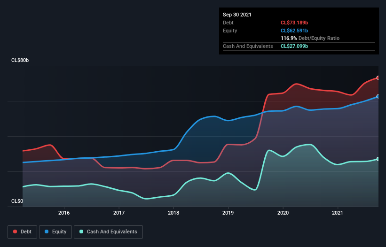386x247 pixels.
Task: Click the Sep 30 2021 tooltip date
Action: click(x=237, y=15)
